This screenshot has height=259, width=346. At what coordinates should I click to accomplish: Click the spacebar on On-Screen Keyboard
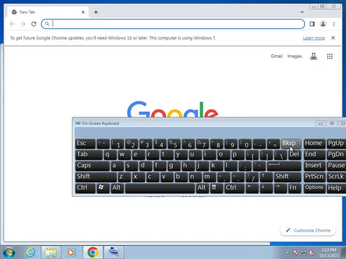160,189
